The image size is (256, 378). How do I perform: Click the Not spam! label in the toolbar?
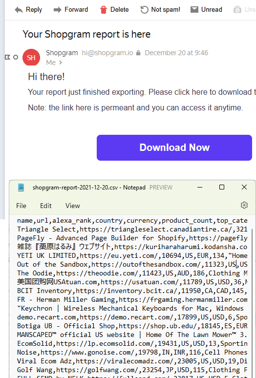coord(166,10)
